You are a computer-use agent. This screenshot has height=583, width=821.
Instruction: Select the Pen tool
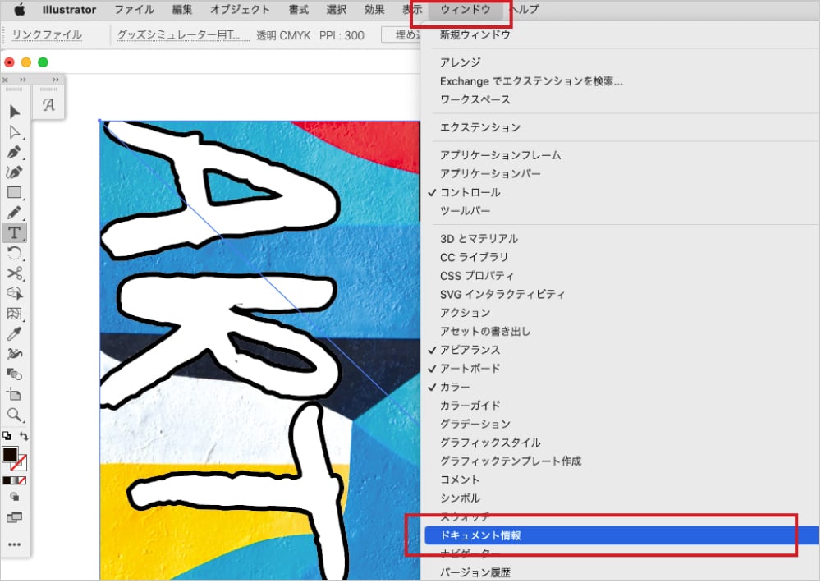pos(14,153)
